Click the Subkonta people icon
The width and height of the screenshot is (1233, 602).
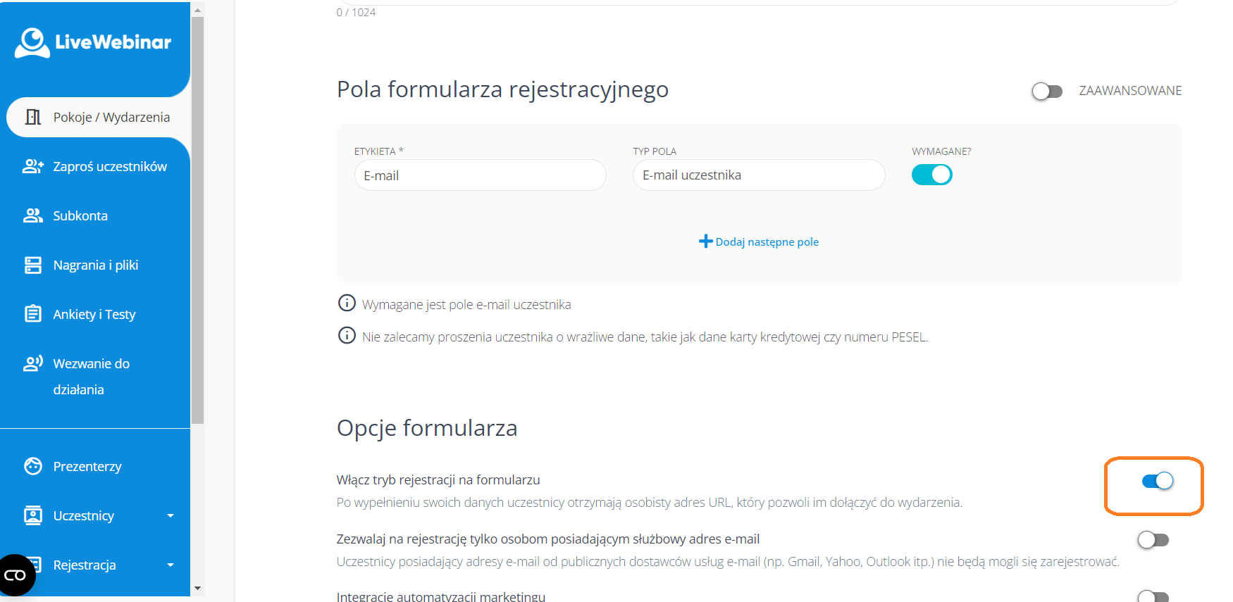(x=33, y=215)
